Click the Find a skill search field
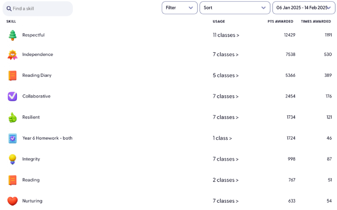Screen dimensions: 337x210 (x=38, y=9)
